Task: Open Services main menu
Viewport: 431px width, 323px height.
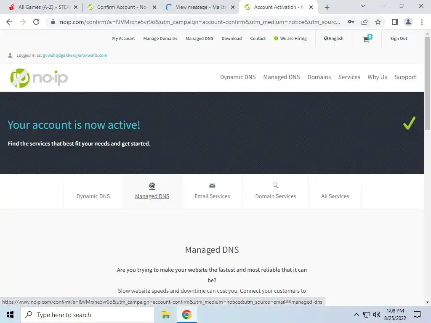Action: (349, 77)
